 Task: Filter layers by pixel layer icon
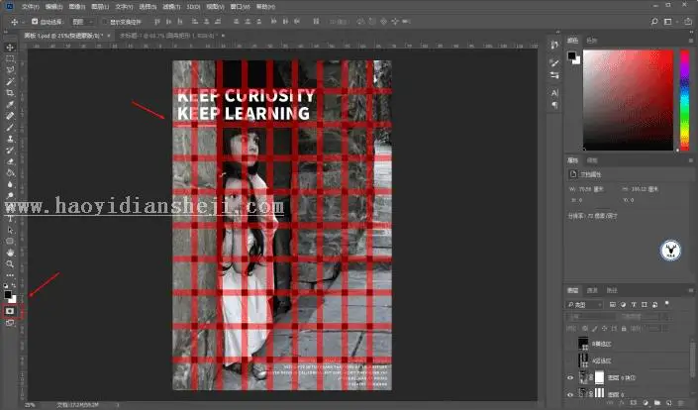(x=613, y=304)
